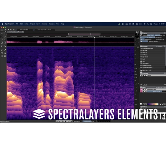Open the Transport menu
The height and width of the screenshot is (145, 166).
coord(52,24)
